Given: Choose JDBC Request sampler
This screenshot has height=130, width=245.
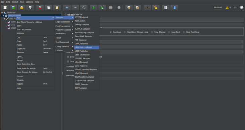Looking at the screenshot, I should [87, 44].
